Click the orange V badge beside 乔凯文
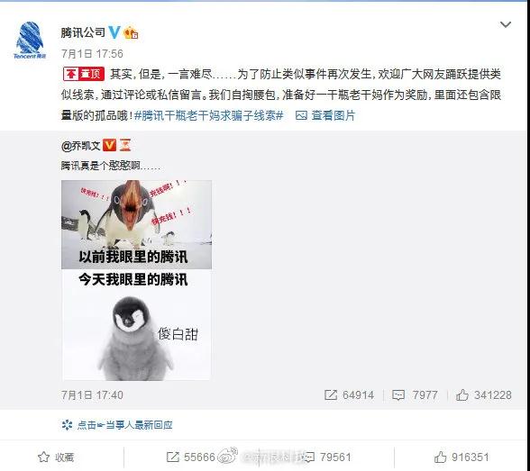530x471 pixels. click(109, 145)
